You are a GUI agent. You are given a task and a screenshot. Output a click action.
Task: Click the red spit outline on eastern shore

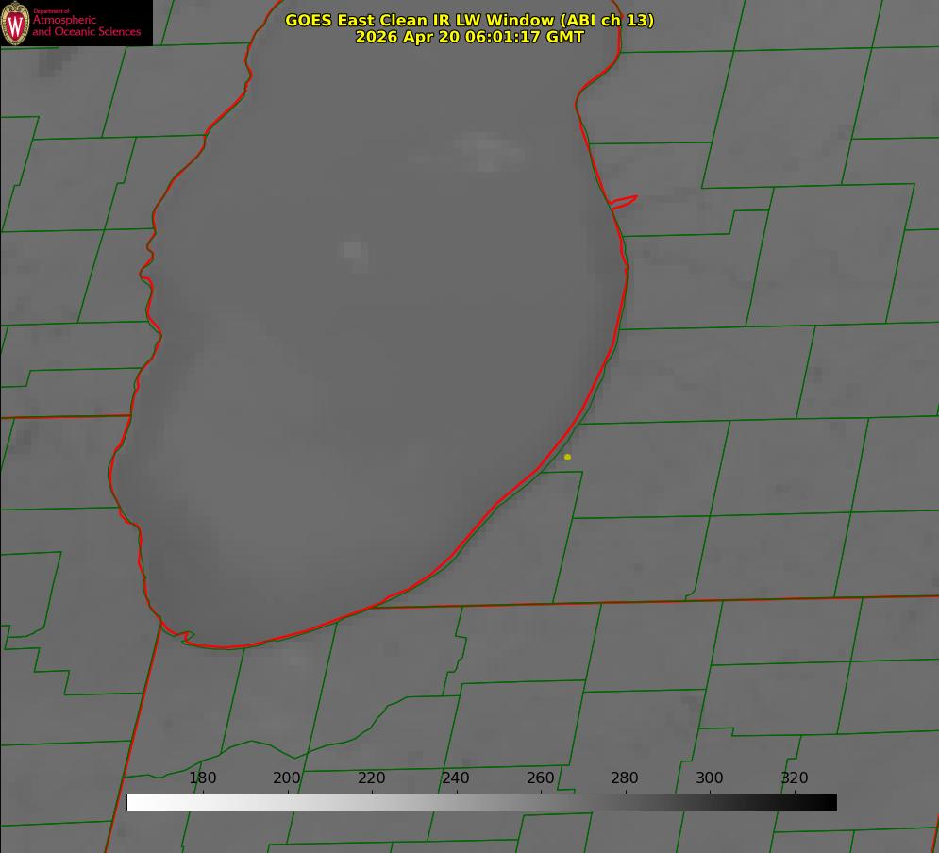(623, 202)
